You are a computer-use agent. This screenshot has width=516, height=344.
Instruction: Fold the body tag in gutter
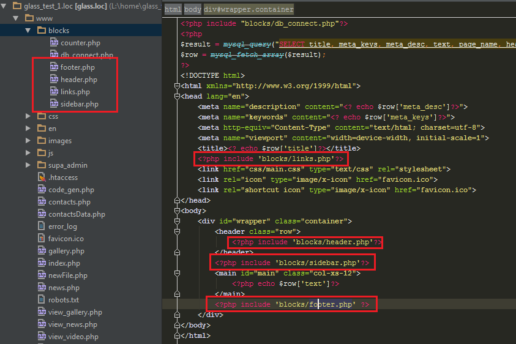point(177,211)
